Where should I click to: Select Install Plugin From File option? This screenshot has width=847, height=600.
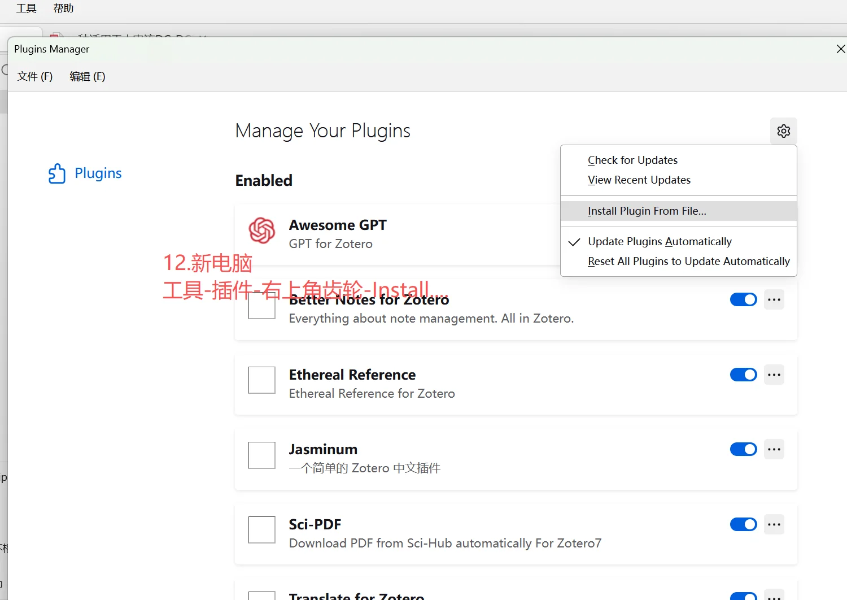click(x=647, y=211)
